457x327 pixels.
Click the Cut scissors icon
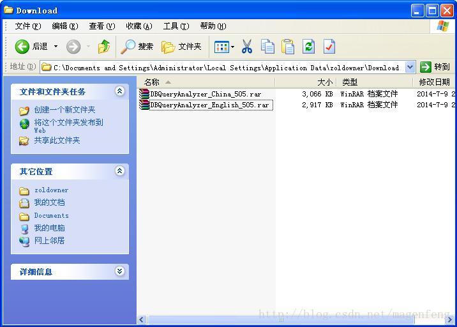tap(247, 47)
